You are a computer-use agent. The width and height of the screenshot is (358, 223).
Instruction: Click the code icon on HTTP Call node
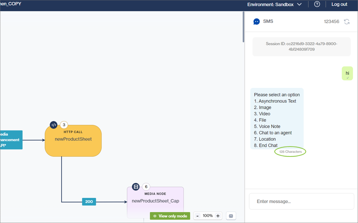pyautogui.click(x=54, y=125)
